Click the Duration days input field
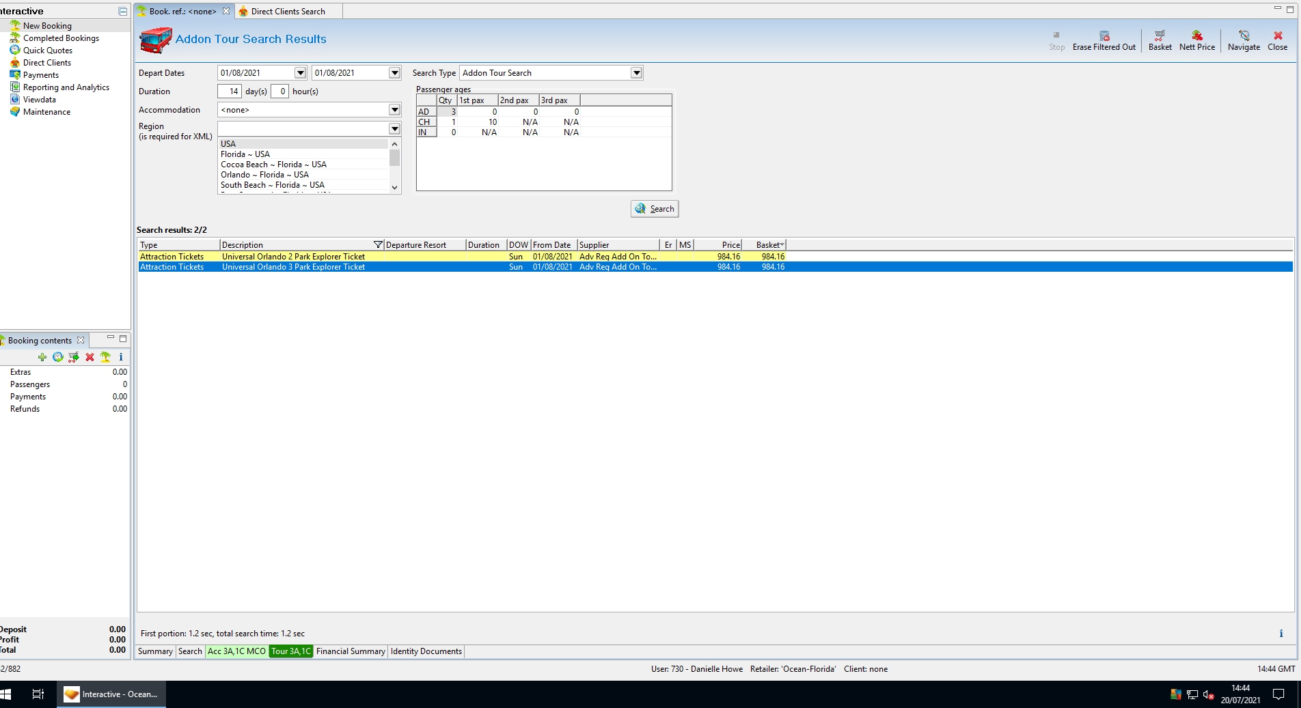The width and height of the screenshot is (1301, 708). 230,91
